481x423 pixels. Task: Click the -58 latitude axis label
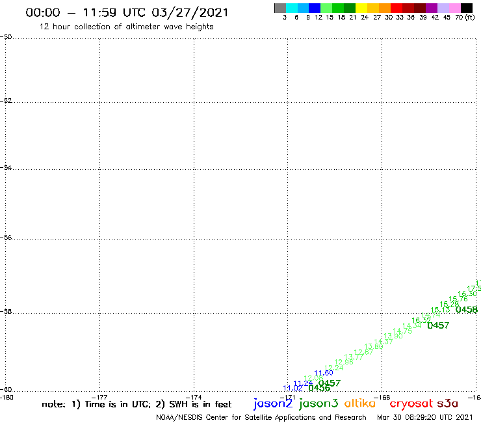[6, 312]
